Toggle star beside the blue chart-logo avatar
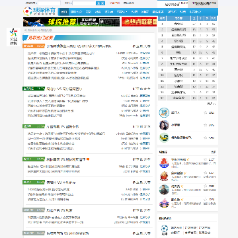The image size is (238, 238). click(206, 112)
